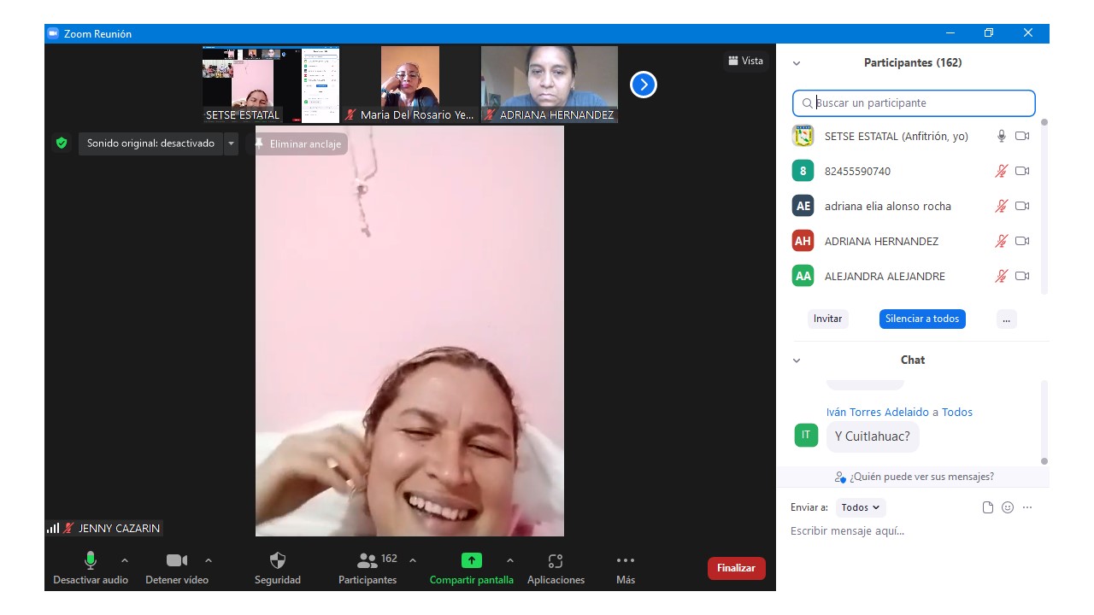
Task: Open chat more options ellipsis icon
Action: (1027, 507)
